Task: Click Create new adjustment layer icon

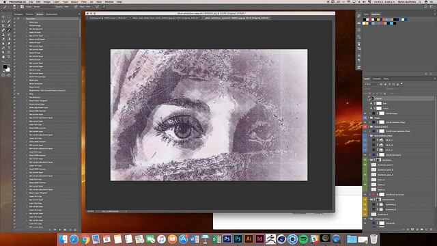Action: [417, 230]
